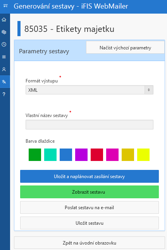
Task: Open the clock history icon in sidebar
Action: tap(4, 44)
